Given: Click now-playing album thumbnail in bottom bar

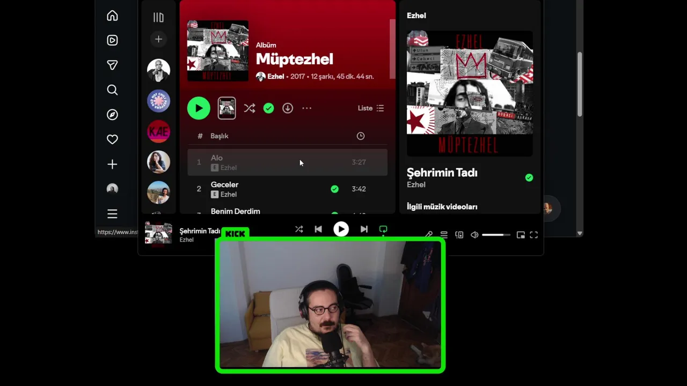Looking at the screenshot, I should pos(158,234).
